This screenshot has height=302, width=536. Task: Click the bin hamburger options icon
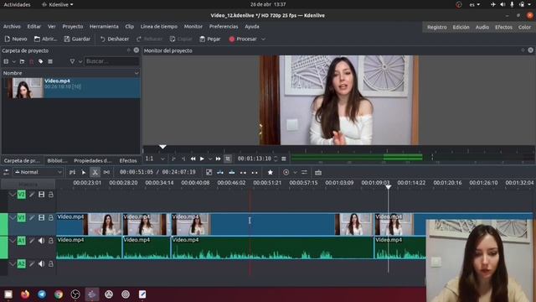(x=50, y=61)
